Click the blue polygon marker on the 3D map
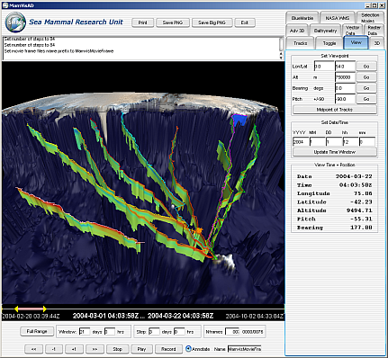This screenshot has height=358, width=388. (x=239, y=120)
